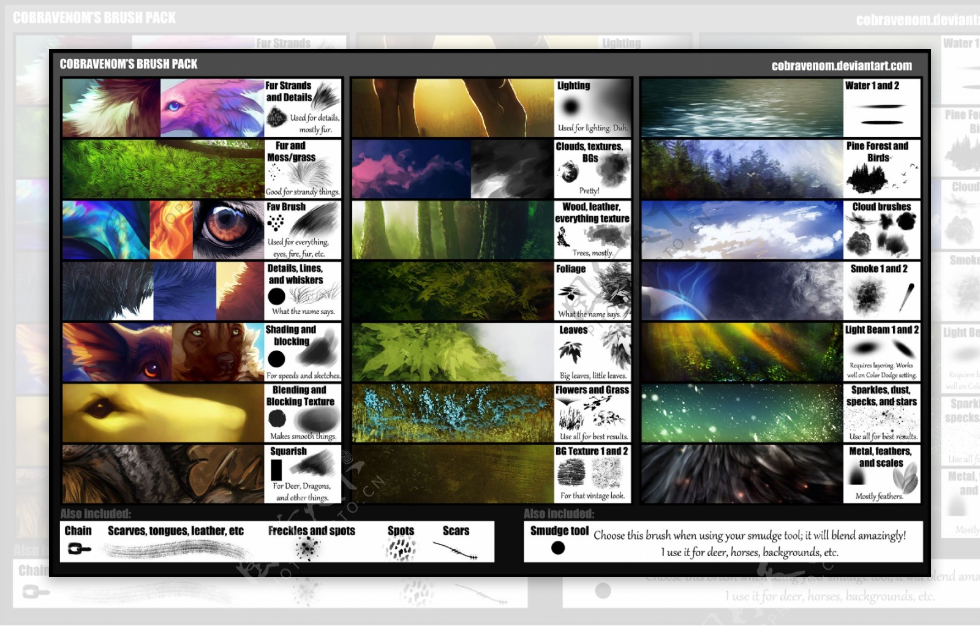Open the brown dragon scales Squarish sample
This screenshot has height=626, width=980.
click(x=163, y=474)
